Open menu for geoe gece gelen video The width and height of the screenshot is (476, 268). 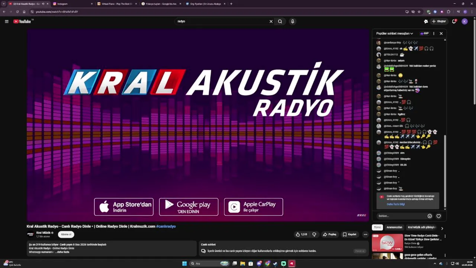point(445,256)
